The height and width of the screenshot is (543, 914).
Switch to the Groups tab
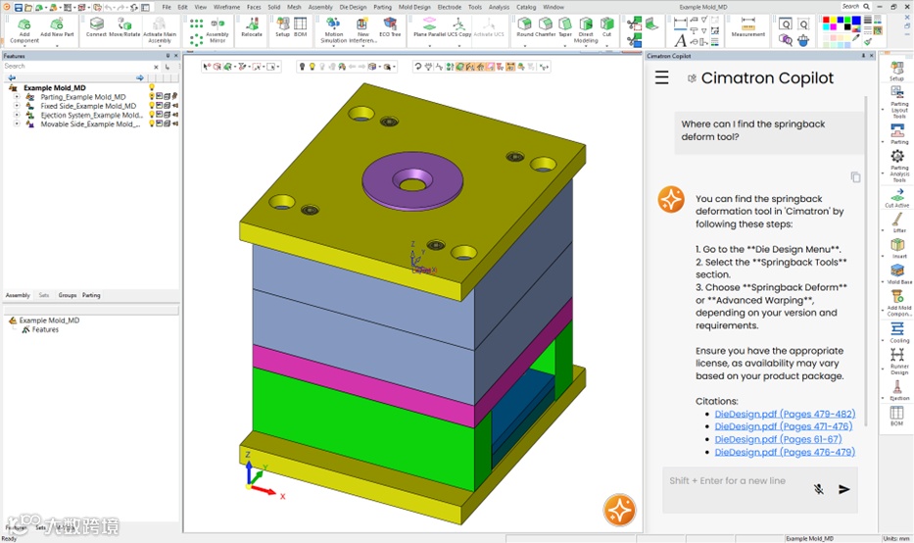click(68, 295)
